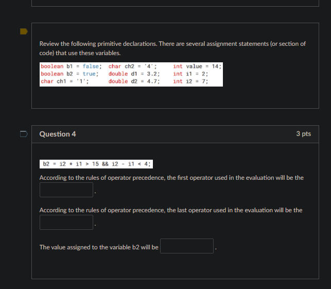Click the last operator answer field
Viewport: 331px width, 289px height.
pos(66,222)
